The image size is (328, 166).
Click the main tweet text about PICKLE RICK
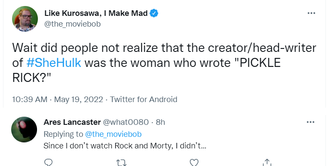[x=164, y=63]
